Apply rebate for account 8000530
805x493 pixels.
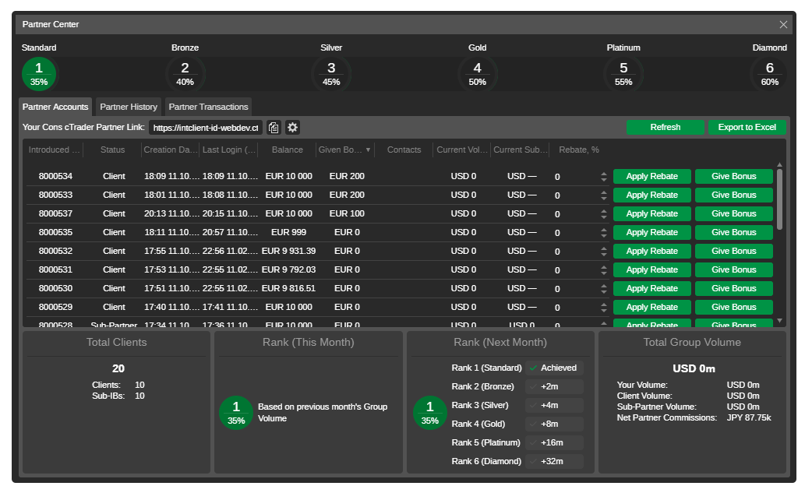(x=652, y=289)
